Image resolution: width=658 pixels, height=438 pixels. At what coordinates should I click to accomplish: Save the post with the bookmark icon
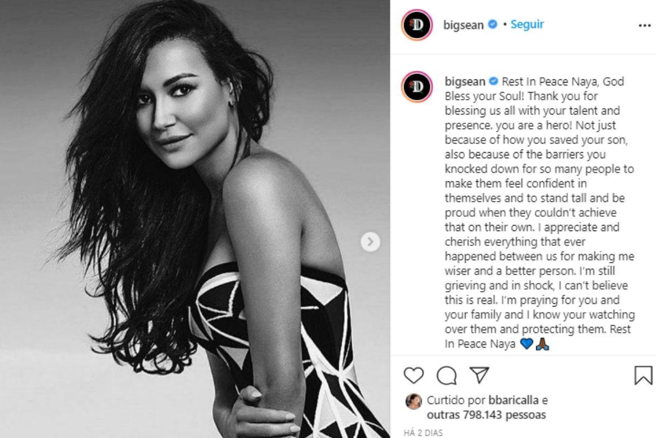pos(643,375)
